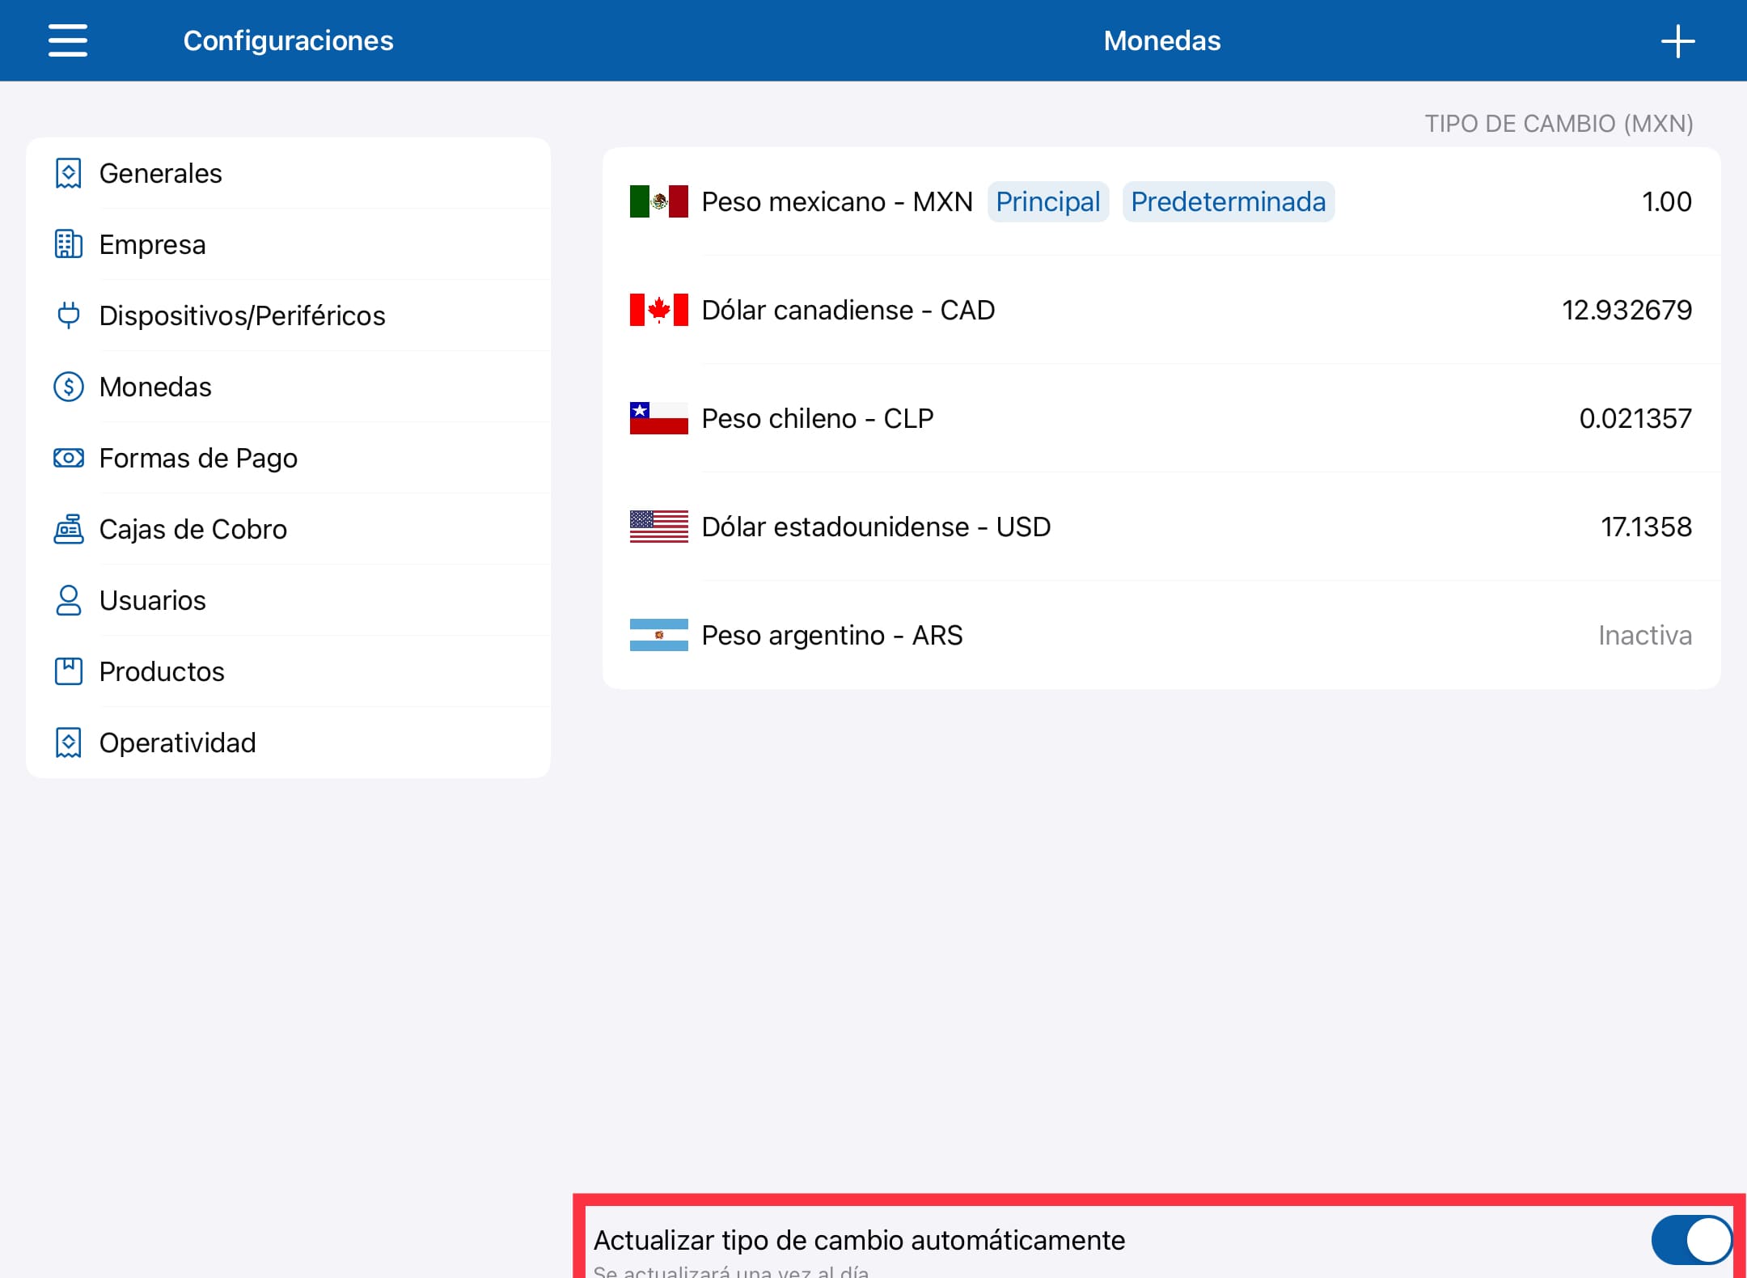Image resolution: width=1747 pixels, height=1278 pixels.
Task: Select Monedas in the sidebar
Action: click(289, 387)
